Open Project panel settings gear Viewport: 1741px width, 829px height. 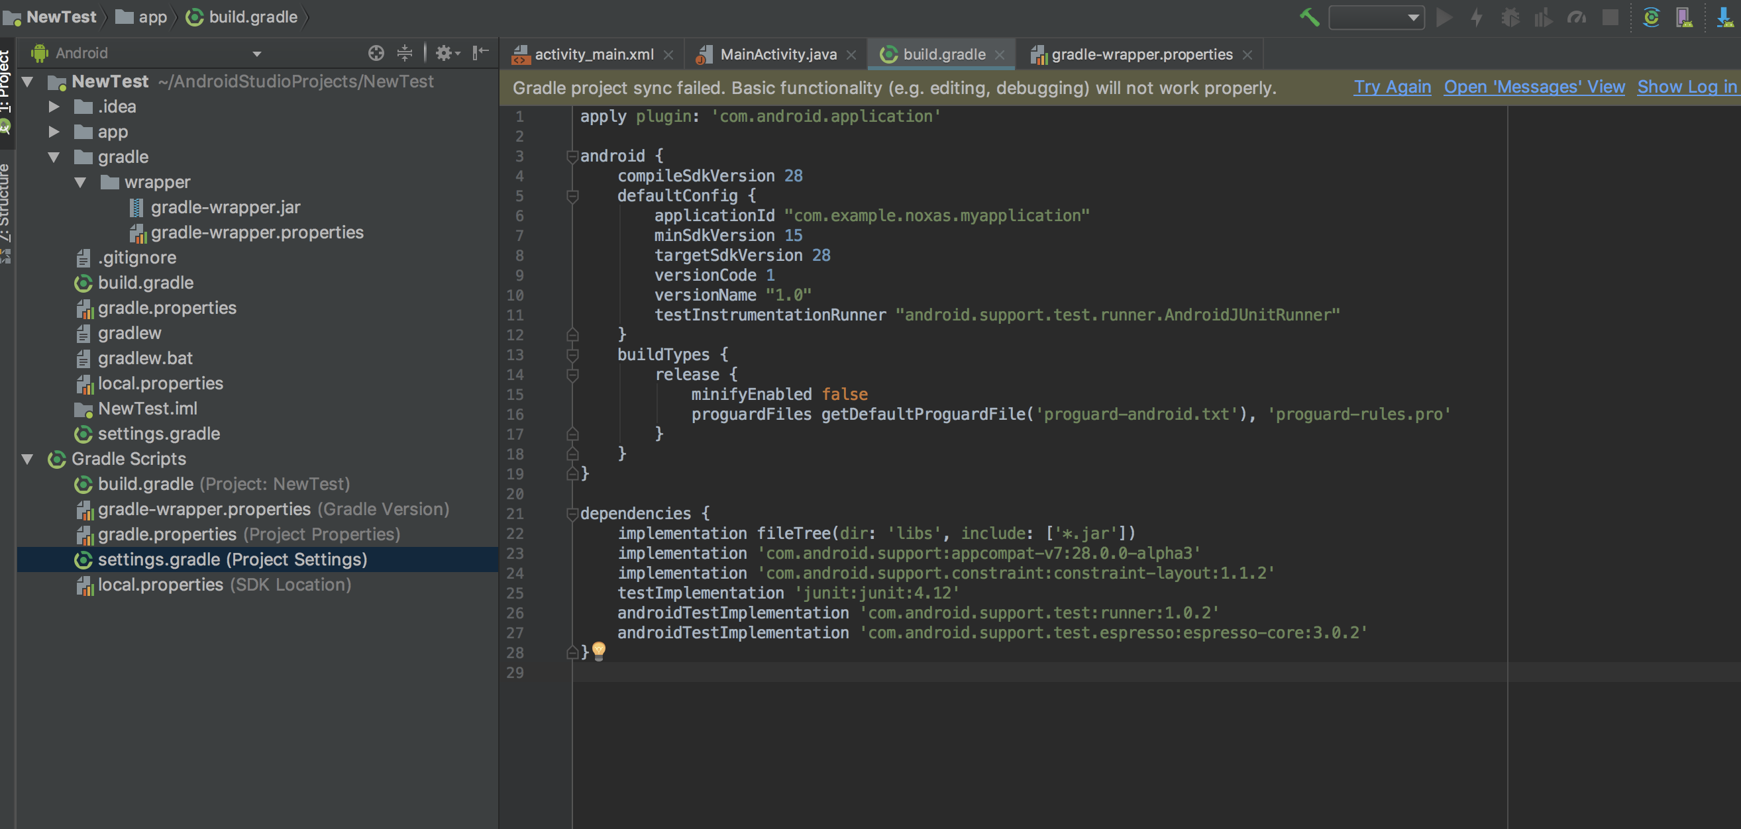click(x=446, y=53)
